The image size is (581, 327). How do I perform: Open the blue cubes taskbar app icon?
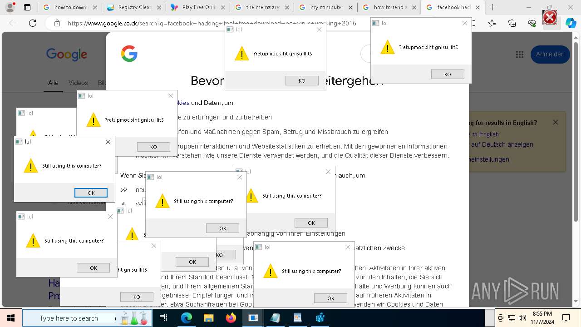pos(320,318)
